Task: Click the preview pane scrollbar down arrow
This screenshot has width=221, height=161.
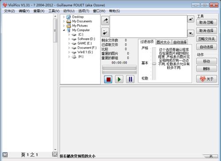Action: tap(55, 150)
